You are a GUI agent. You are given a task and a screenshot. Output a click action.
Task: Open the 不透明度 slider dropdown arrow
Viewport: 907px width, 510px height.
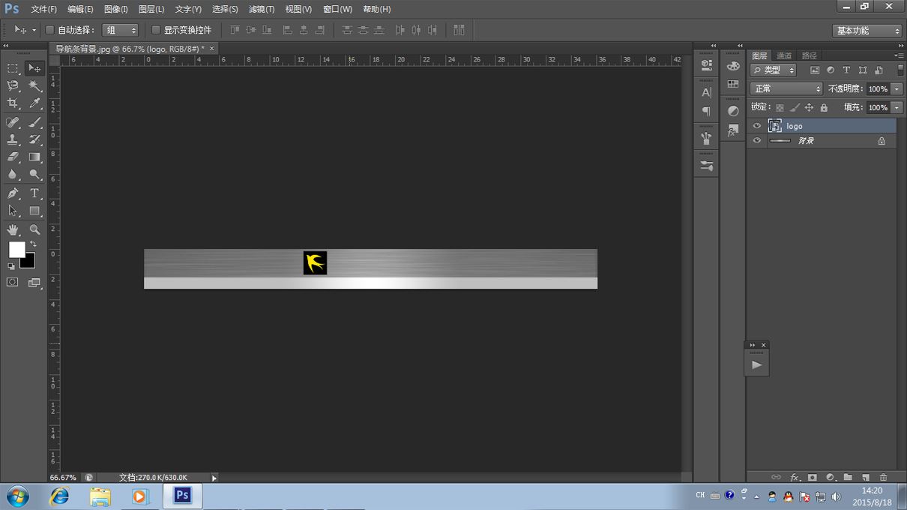(x=897, y=88)
